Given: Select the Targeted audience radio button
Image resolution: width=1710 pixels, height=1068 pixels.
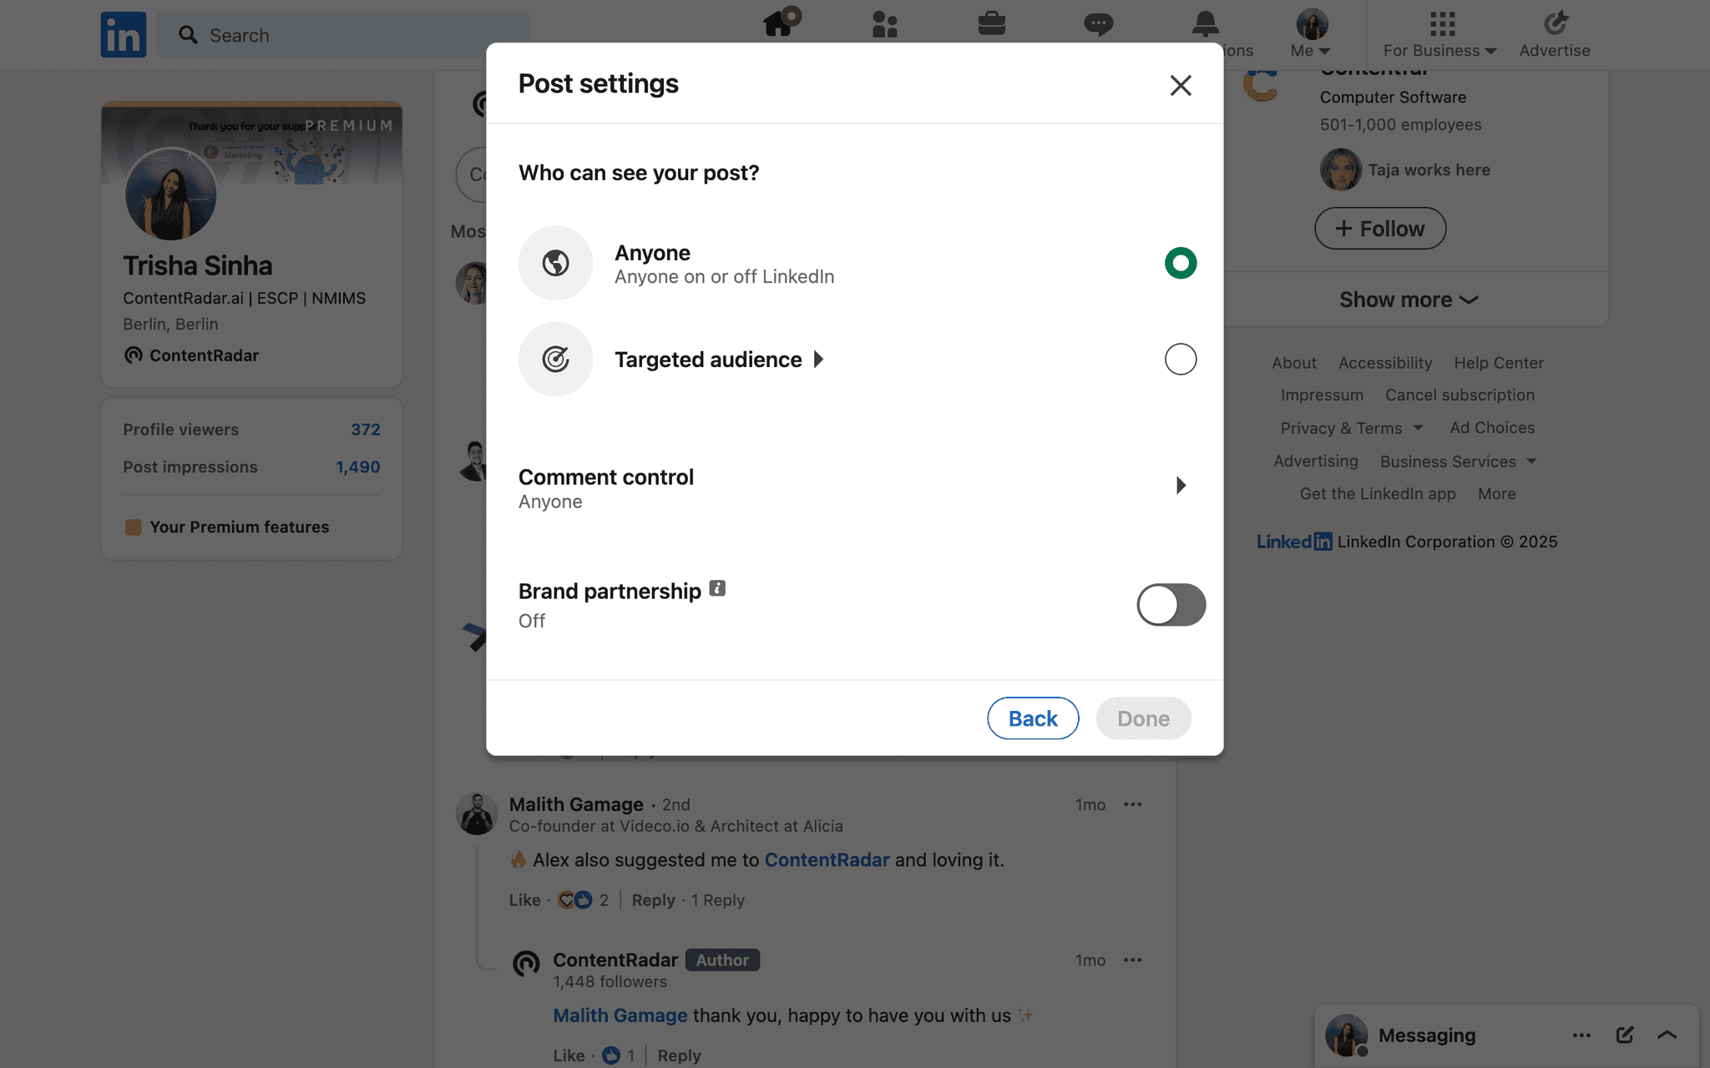Looking at the screenshot, I should click(x=1180, y=359).
